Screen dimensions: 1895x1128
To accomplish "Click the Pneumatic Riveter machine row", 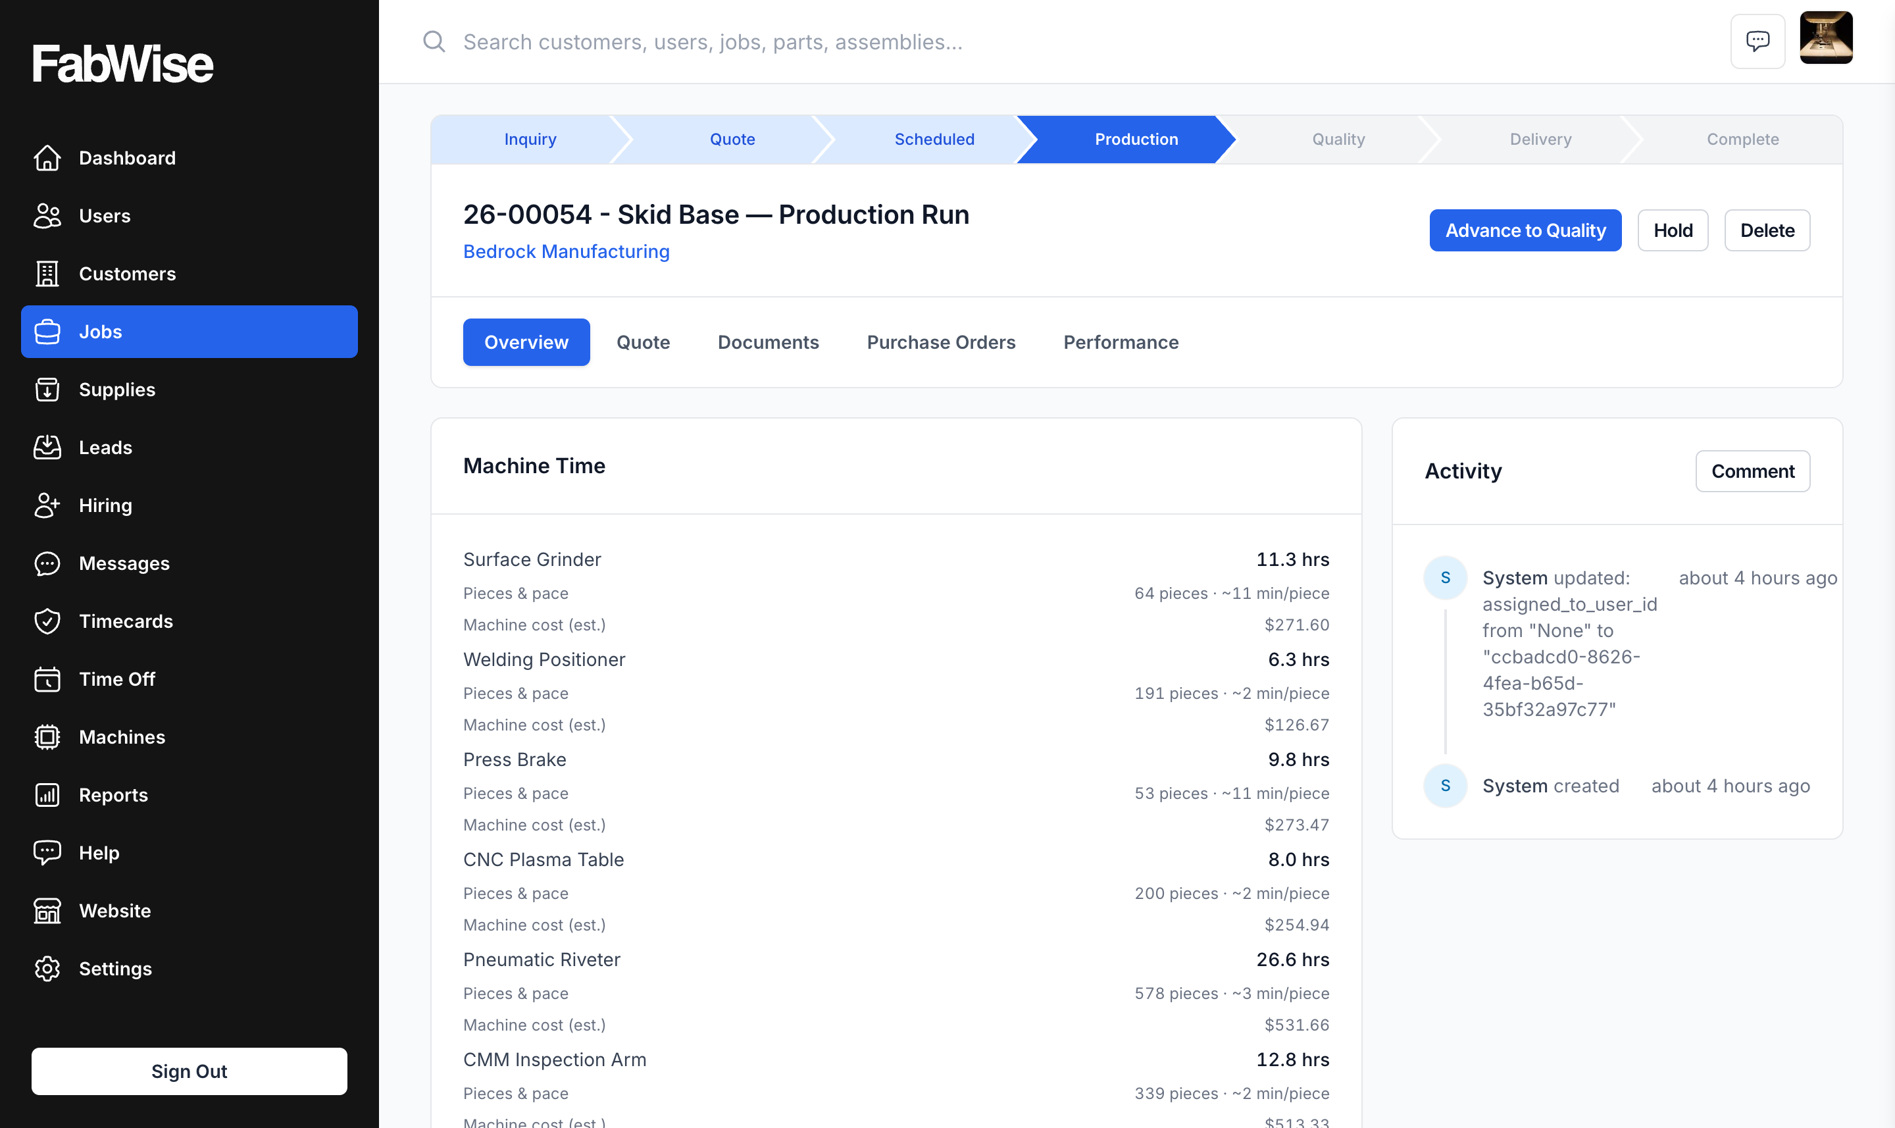I will click(x=896, y=960).
